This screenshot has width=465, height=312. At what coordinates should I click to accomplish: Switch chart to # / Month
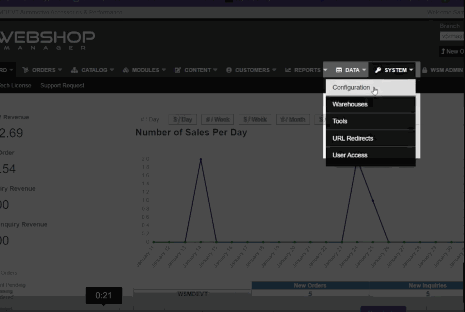[x=293, y=119]
